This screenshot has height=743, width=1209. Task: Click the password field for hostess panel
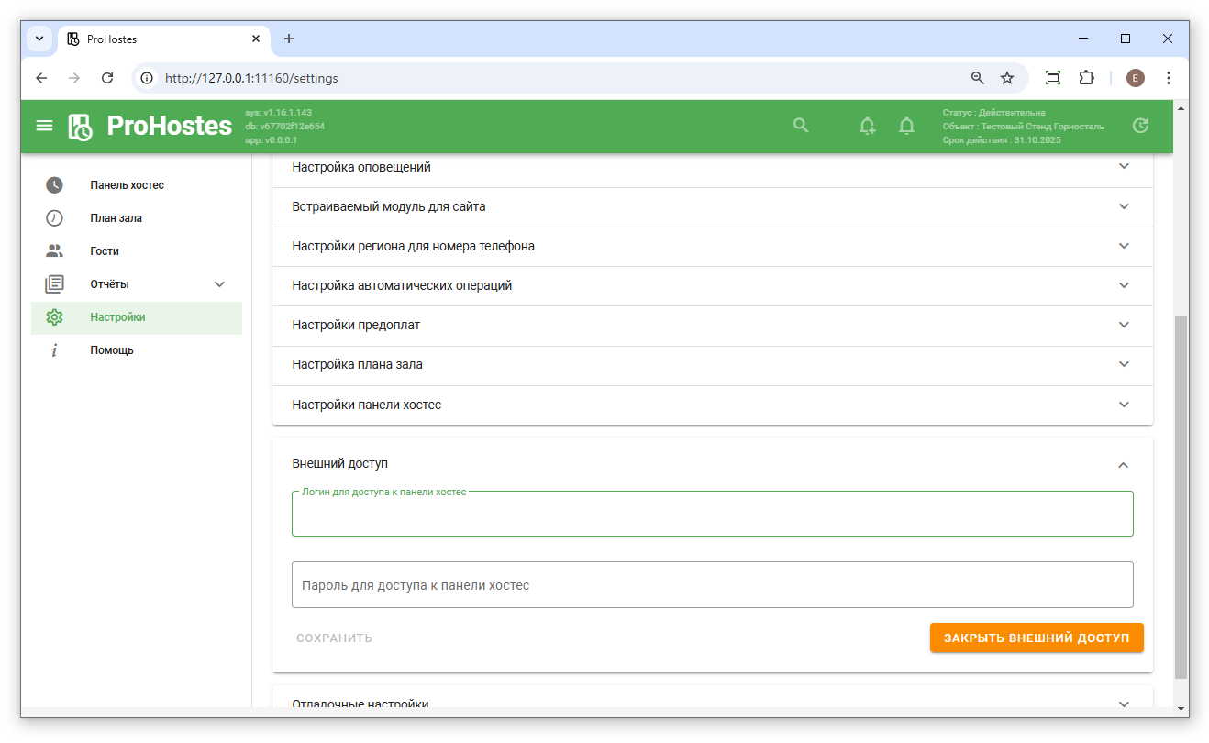(712, 585)
